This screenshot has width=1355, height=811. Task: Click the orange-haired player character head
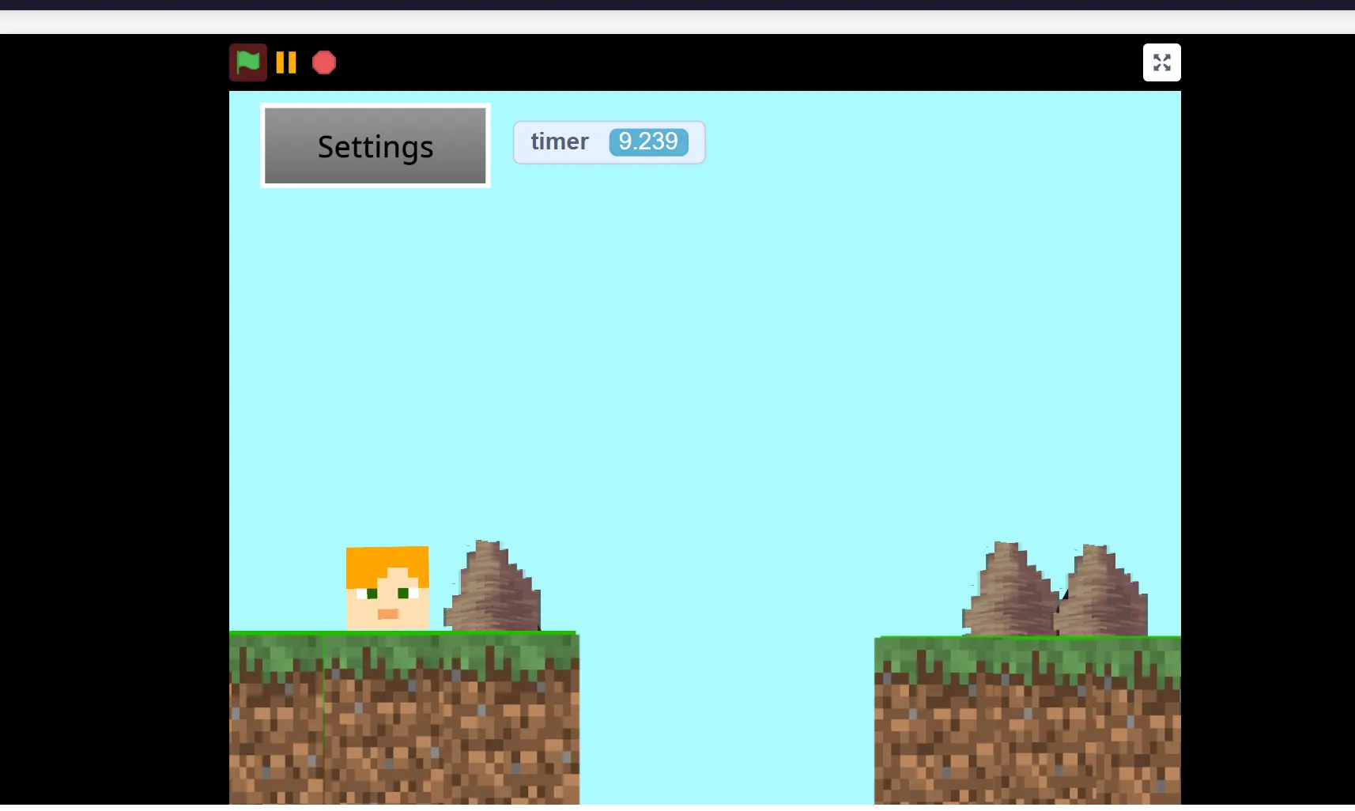click(387, 588)
